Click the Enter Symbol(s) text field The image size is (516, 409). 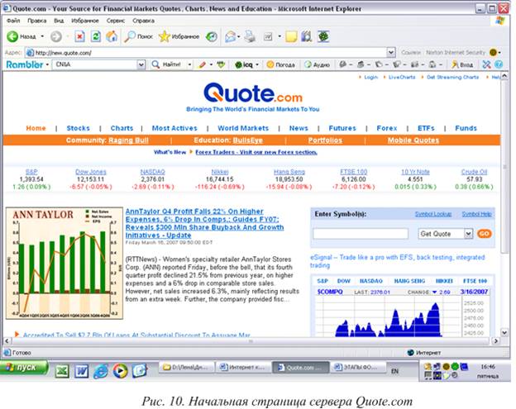(x=361, y=234)
